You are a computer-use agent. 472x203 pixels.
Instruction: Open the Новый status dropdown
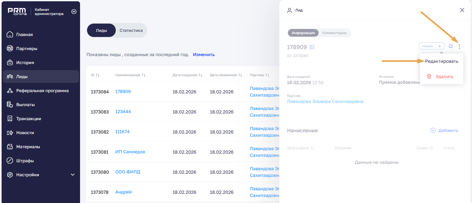[x=439, y=46]
